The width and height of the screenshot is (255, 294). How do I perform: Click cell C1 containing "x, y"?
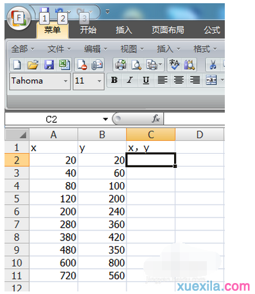[x=151, y=147]
